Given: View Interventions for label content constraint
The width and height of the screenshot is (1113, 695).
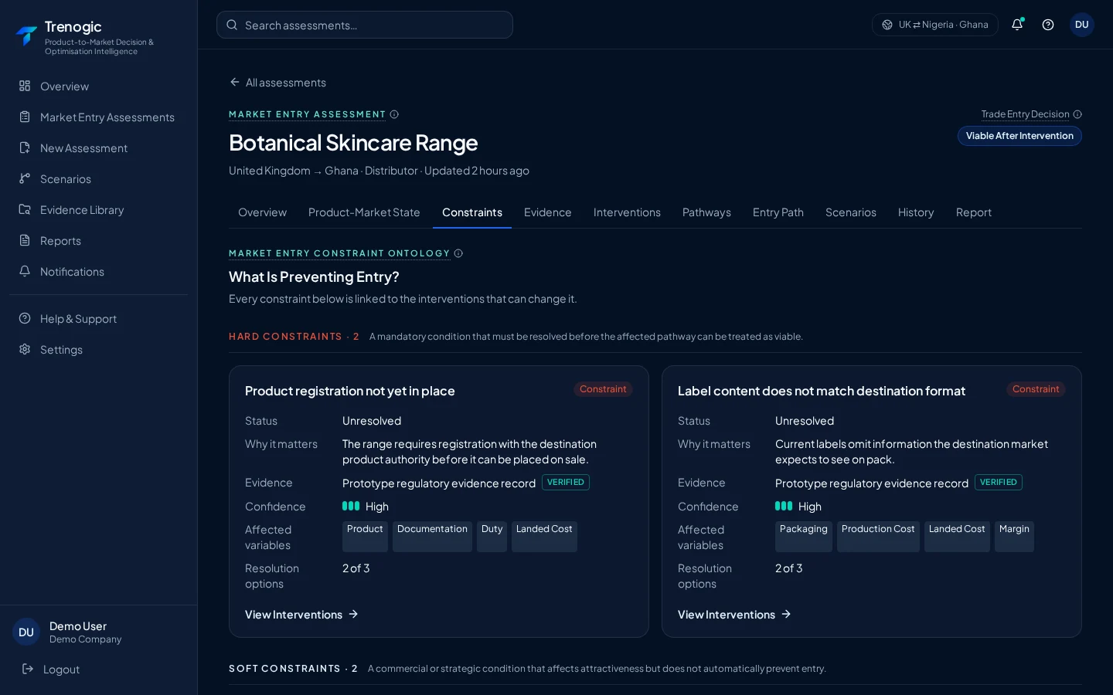Looking at the screenshot, I should (734, 615).
